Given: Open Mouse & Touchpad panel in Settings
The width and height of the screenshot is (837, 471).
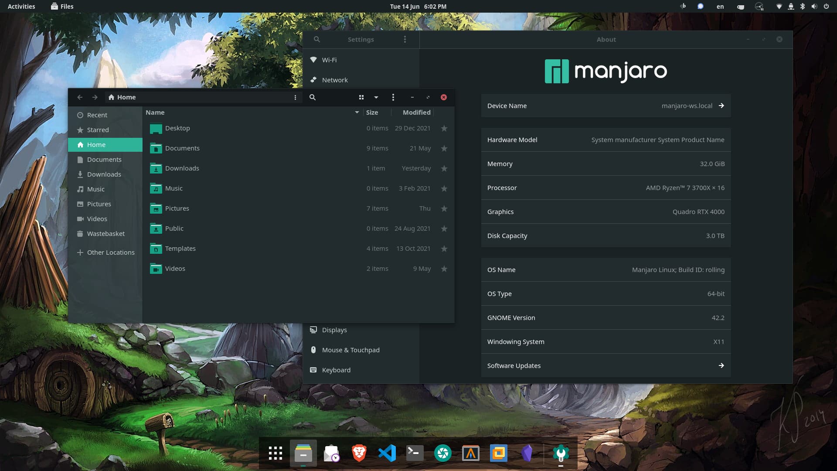Looking at the screenshot, I should [361, 350].
